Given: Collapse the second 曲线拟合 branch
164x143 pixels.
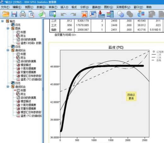Looking at the screenshot, I should pos(8,87).
